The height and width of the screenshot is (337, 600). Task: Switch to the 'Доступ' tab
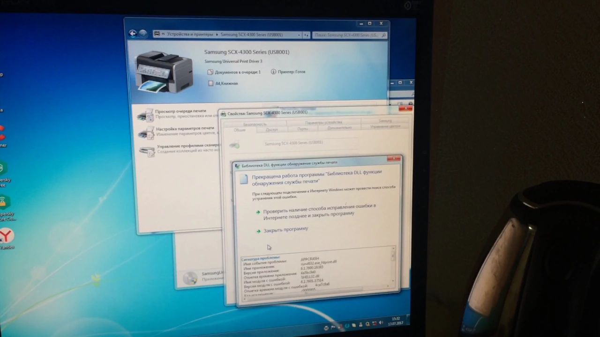[x=272, y=130]
